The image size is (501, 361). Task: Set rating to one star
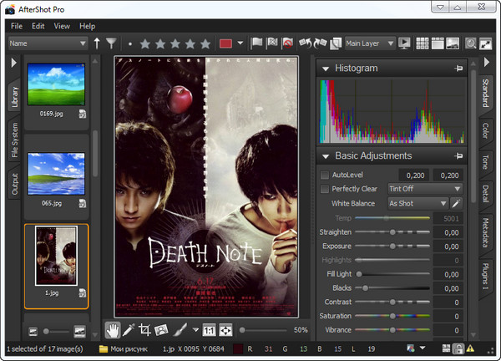pos(145,43)
